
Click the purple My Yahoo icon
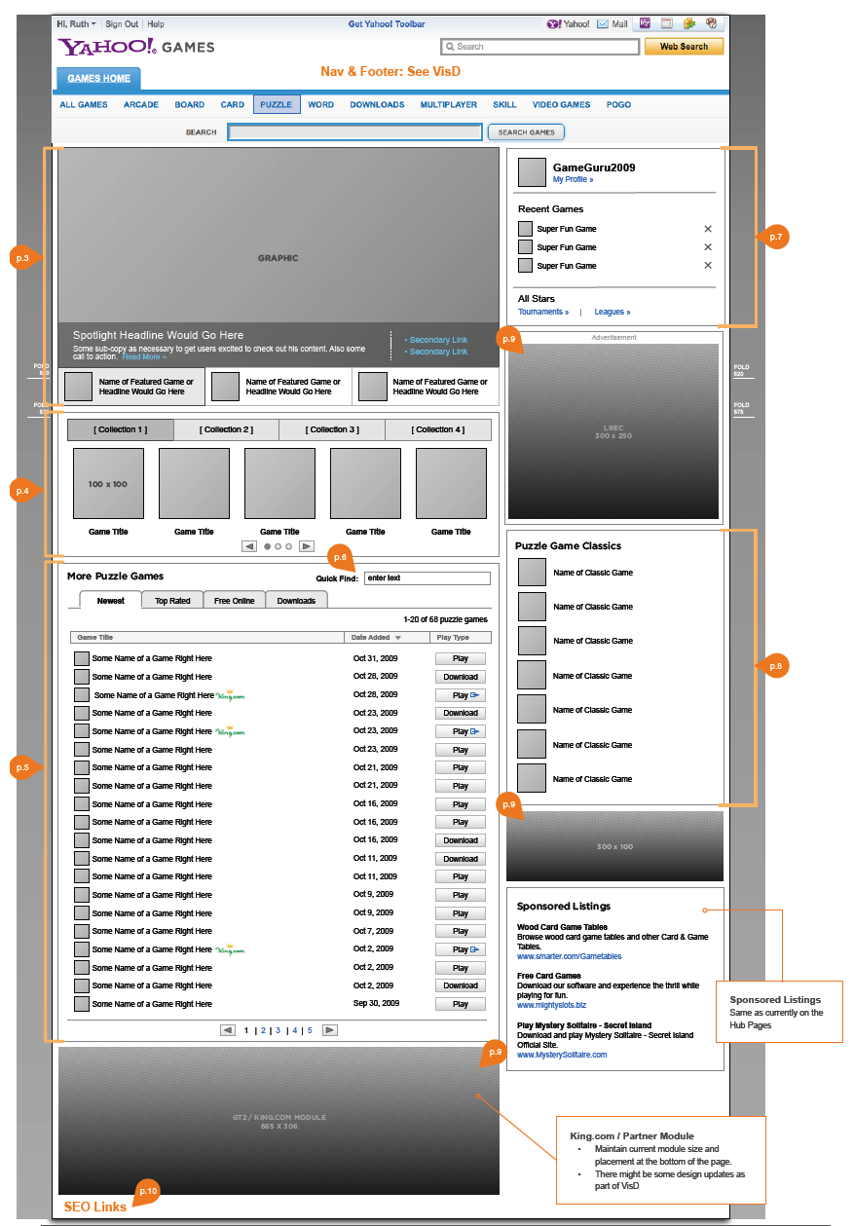point(645,23)
